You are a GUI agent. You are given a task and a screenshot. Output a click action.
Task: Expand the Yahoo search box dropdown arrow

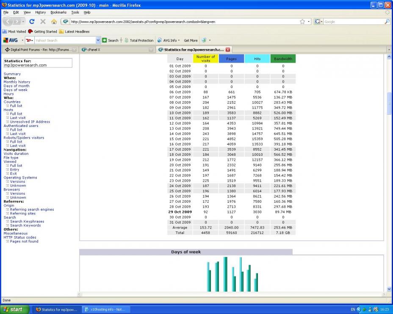pyautogui.click(x=98, y=40)
